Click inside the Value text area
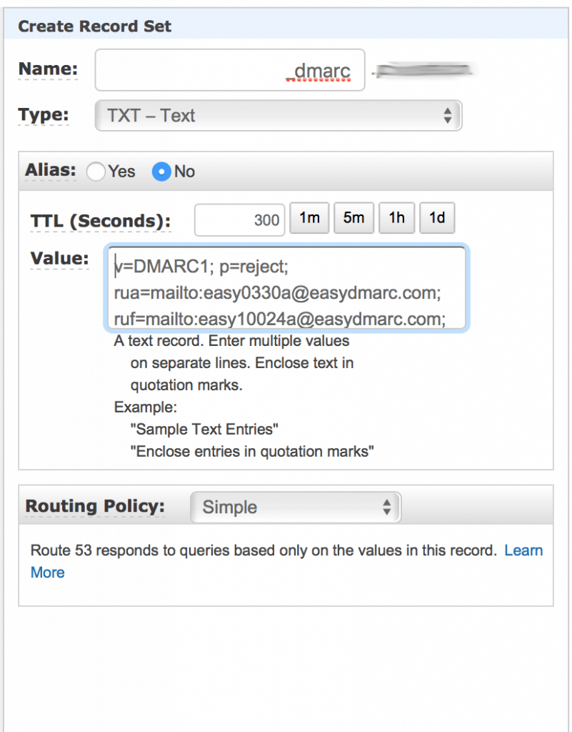The width and height of the screenshot is (572, 732). 286,293
